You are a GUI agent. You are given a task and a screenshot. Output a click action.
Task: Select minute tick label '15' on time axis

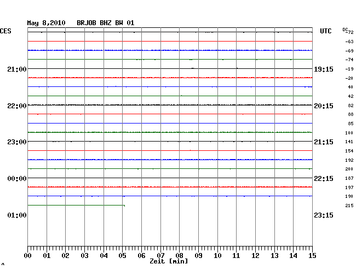point(312,256)
